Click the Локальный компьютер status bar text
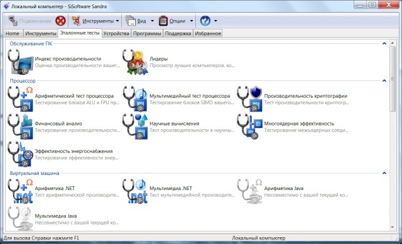 [258, 238]
